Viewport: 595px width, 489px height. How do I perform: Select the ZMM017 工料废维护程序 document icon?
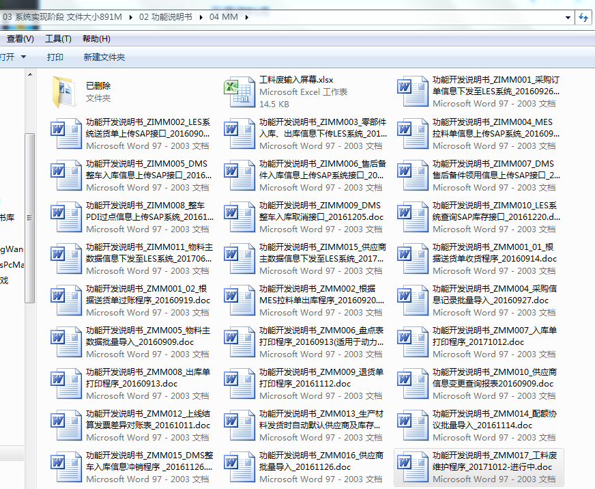point(413,467)
